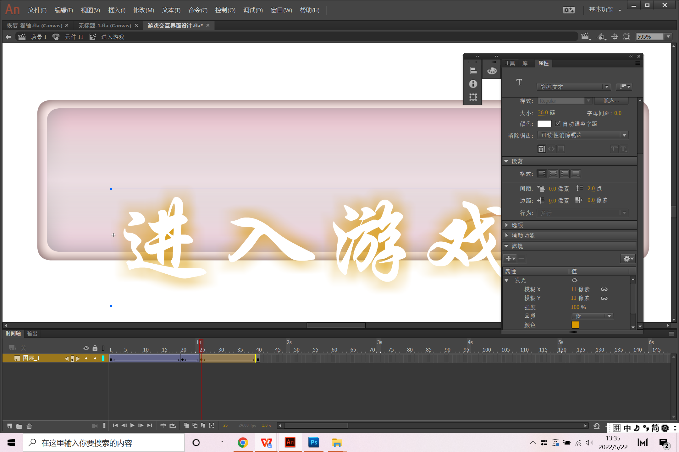
Task: Click the delete layer trash icon
Action: 29,426
